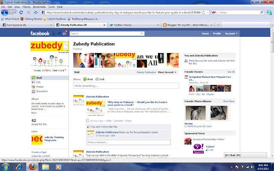Select Link share icon
Image resolution: width=274 pixels, height=171 pixels.
(97, 79)
